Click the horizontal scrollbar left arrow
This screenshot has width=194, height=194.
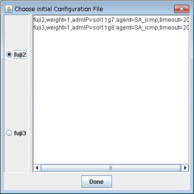[37, 168]
